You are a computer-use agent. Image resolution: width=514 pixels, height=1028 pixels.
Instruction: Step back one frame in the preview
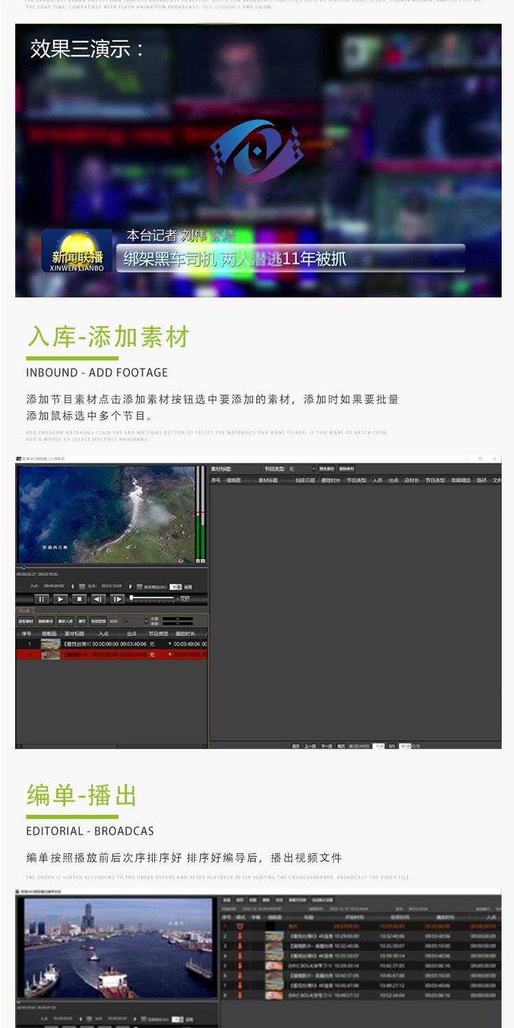(98, 599)
